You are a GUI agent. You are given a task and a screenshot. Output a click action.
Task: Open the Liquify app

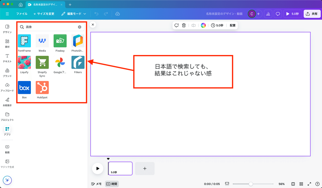coord(24,62)
